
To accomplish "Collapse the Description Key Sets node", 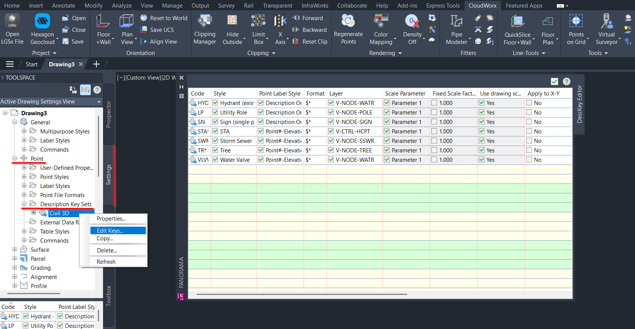I will click(24, 204).
